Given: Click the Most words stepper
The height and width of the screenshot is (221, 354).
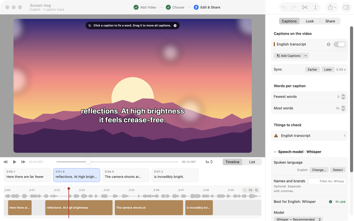Looking at the screenshot, I should 343,108.
